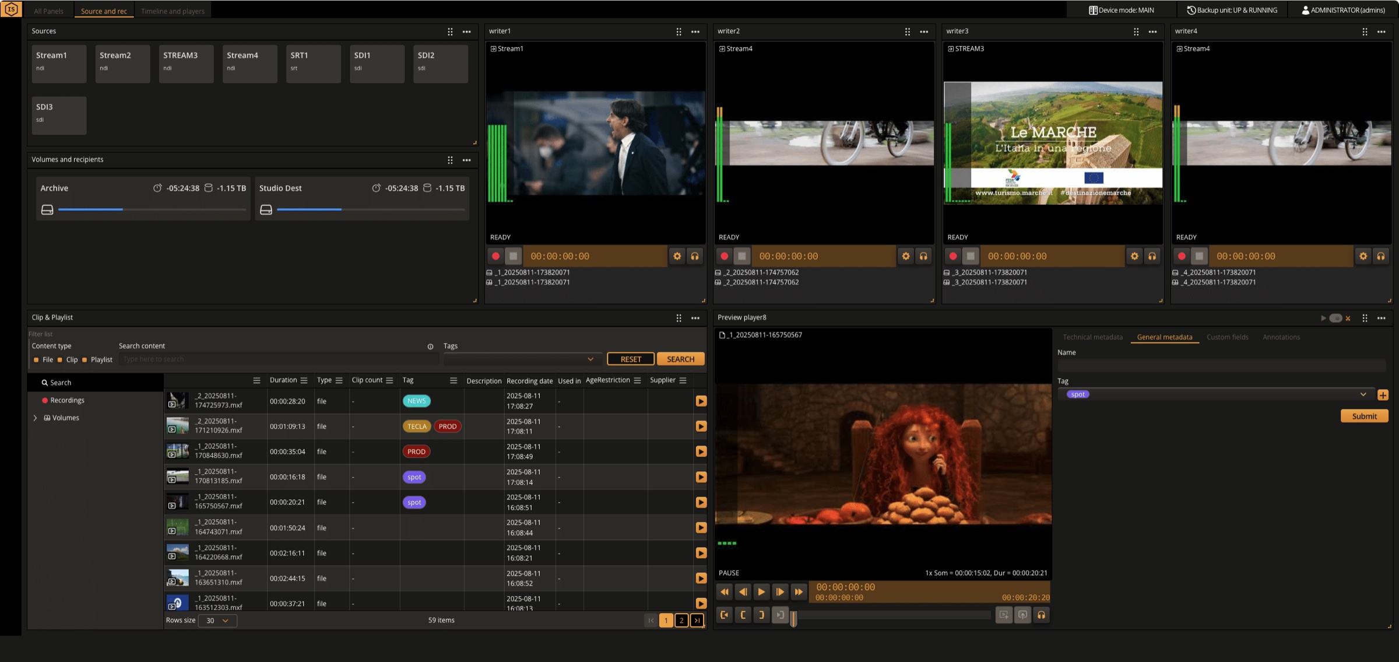Load the 170813185.mxf clip into player
Screen dimensions: 1399x662
(x=701, y=477)
